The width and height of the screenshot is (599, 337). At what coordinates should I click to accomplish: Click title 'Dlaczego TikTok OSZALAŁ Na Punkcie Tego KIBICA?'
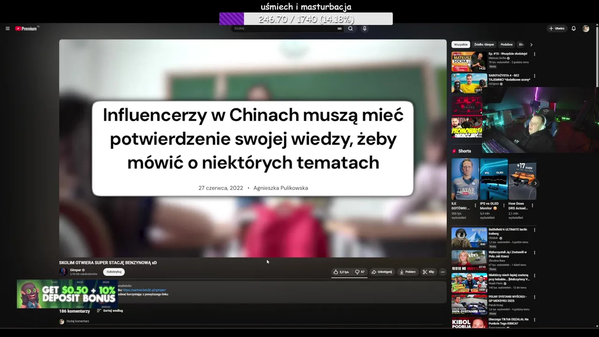pyautogui.click(x=509, y=321)
